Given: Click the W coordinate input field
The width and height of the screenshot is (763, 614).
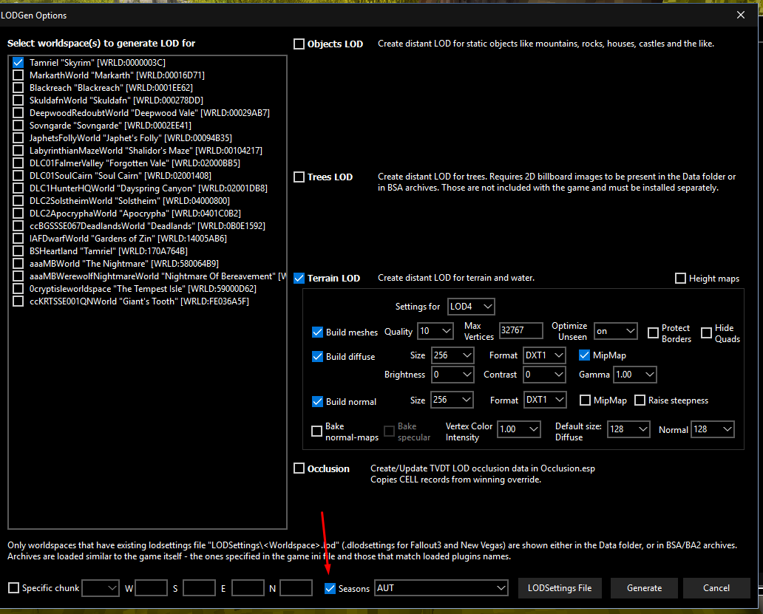Looking at the screenshot, I should 152,587.
